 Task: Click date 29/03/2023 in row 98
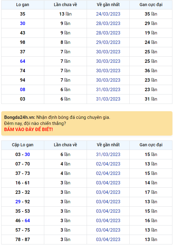108,42
